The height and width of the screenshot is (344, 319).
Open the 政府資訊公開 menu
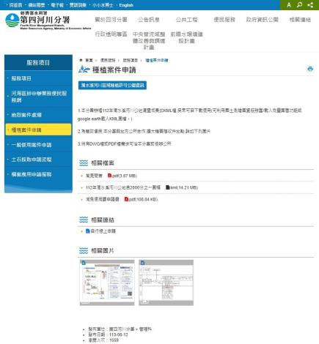(263, 20)
